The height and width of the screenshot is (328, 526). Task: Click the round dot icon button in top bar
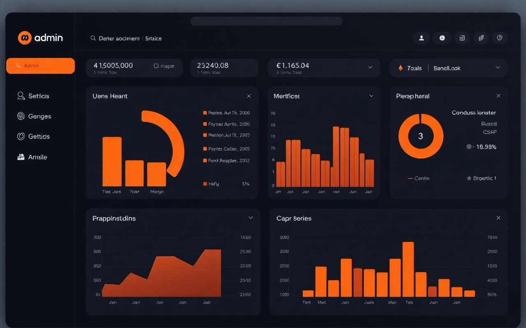(x=442, y=38)
